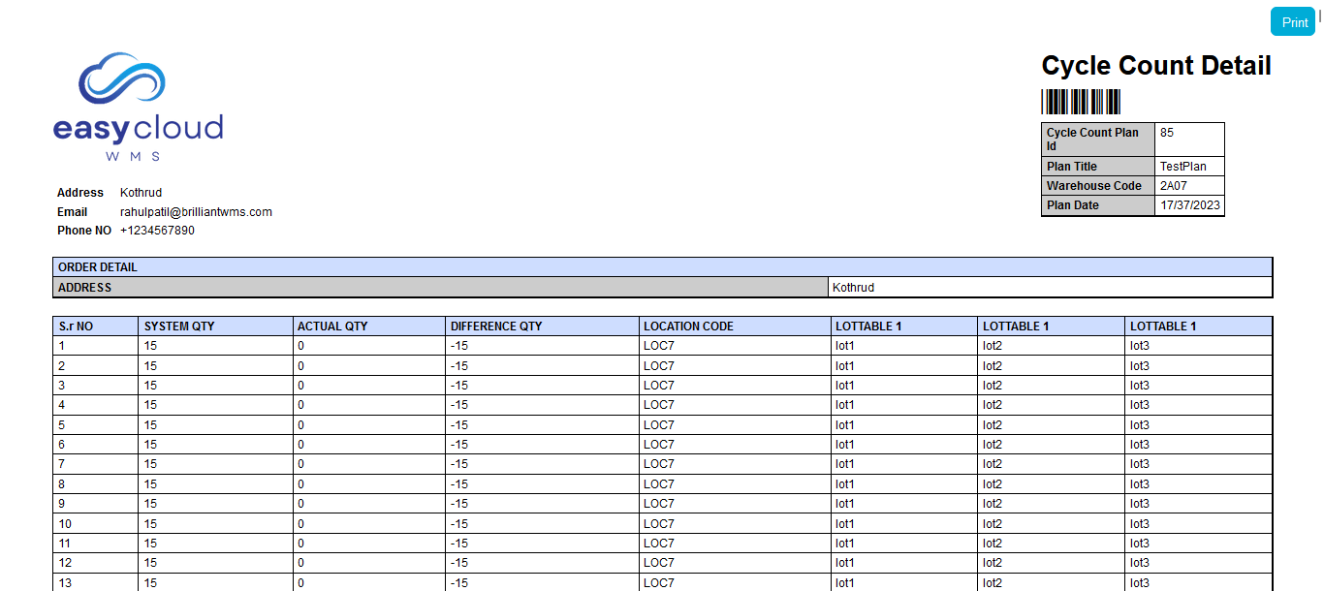Click the SYSTEM QTY column header
The image size is (1324, 591).
(x=179, y=327)
